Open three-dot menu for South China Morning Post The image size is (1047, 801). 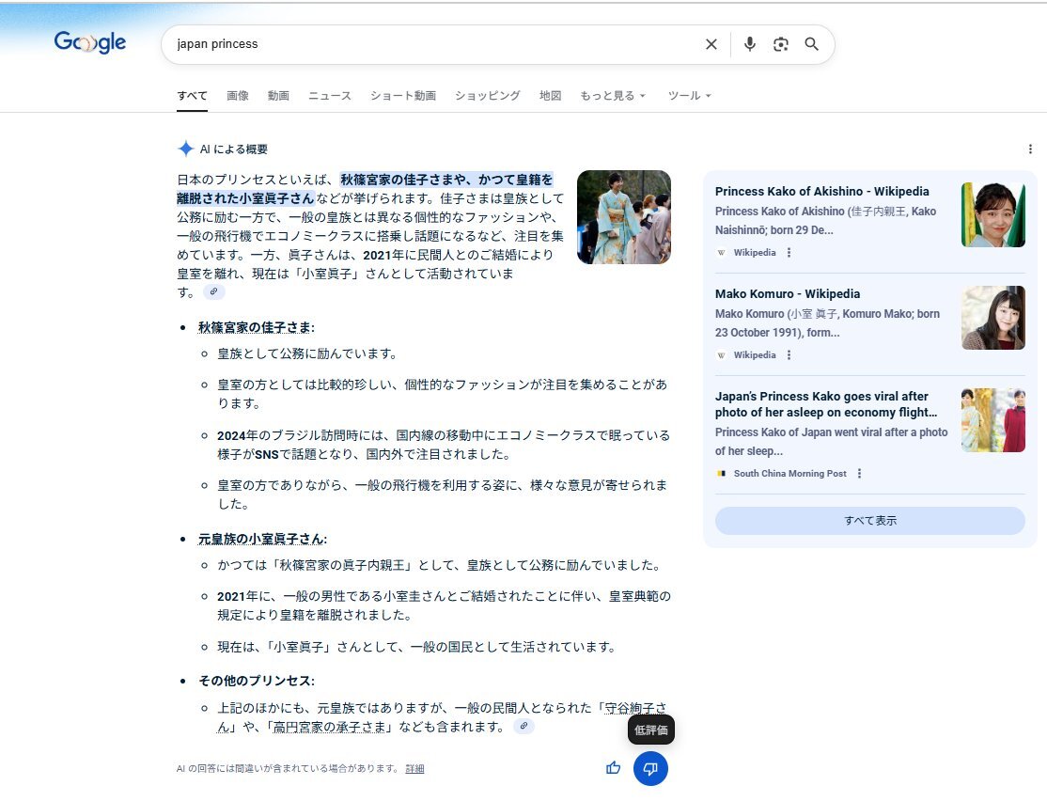pyautogui.click(x=860, y=474)
